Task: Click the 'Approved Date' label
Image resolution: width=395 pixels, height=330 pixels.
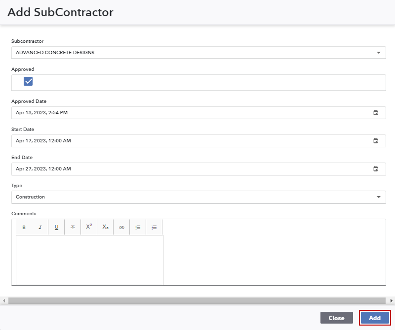Action: 29,101
